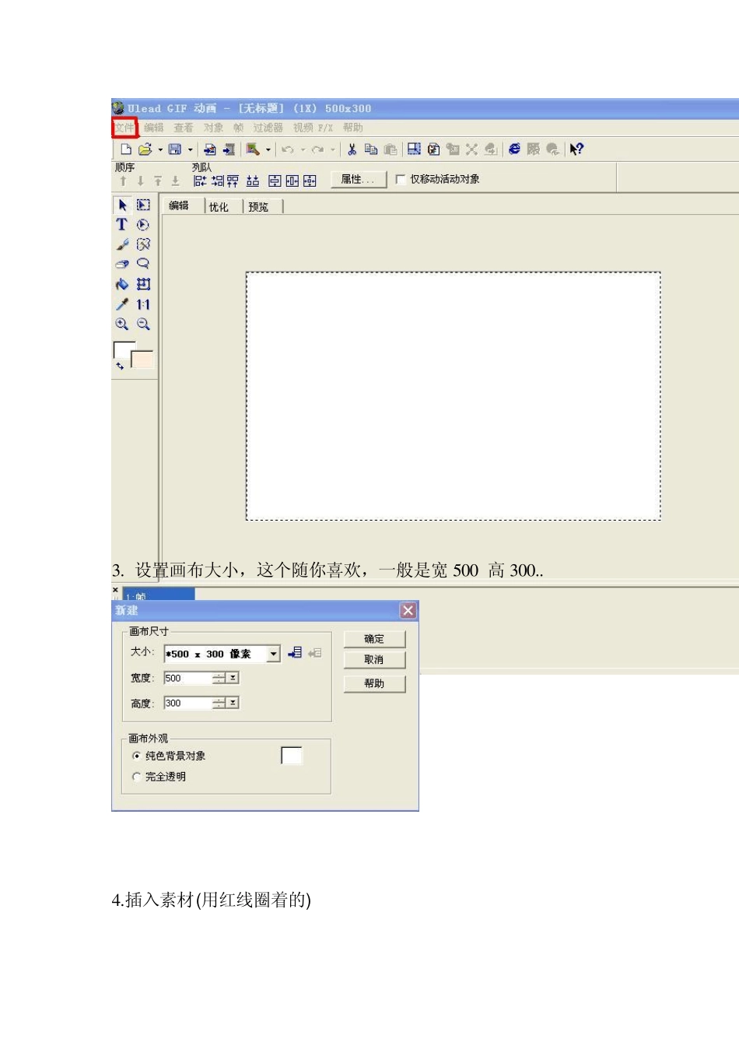739x1046 pixels.
Task: Open the 文件 (File) menu
Action: click(x=124, y=128)
